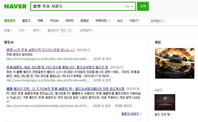Click the 월드 오브 탱… series title link
This screenshot has height=122, width=198.
[x=164, y=114]
